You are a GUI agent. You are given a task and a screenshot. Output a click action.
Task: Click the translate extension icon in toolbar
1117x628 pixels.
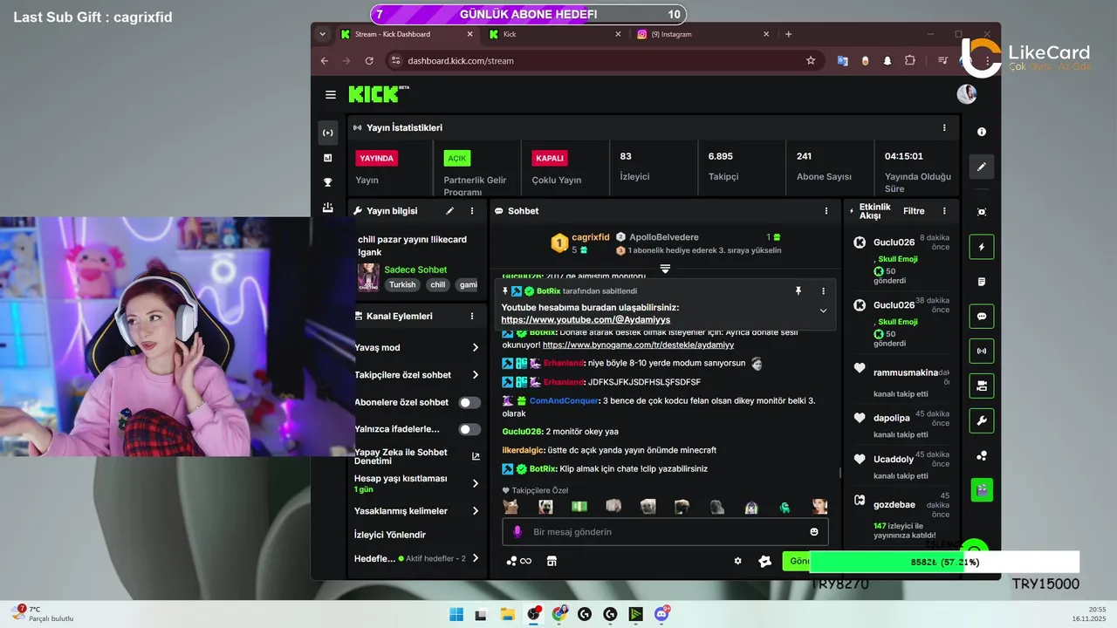[x=842, y=60]
